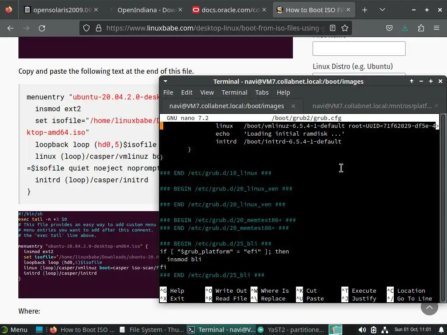Close the OpenIndiana tab

[x=180, y=10]
